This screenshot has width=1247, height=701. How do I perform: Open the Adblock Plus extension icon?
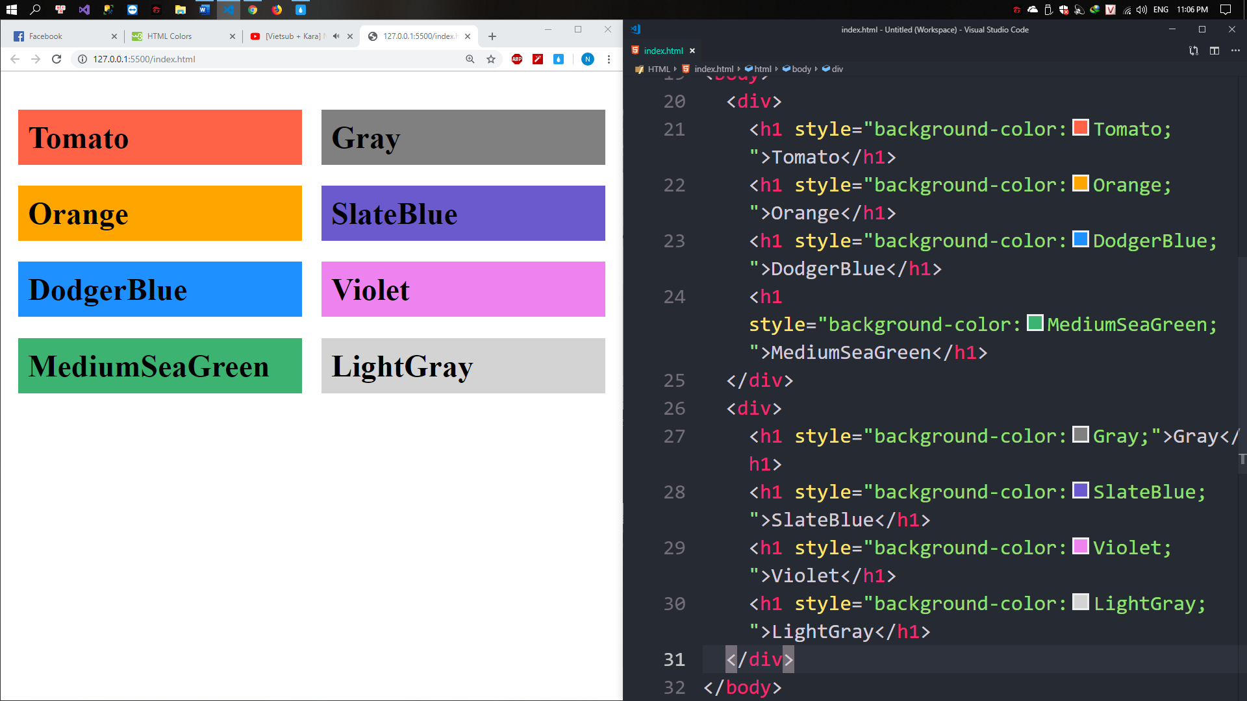tap(517, 59)
